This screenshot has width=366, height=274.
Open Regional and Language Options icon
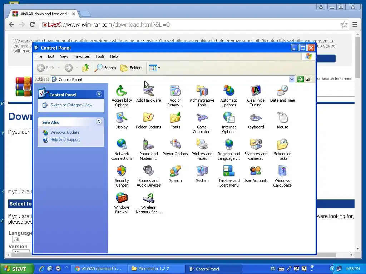coord(229,149)
